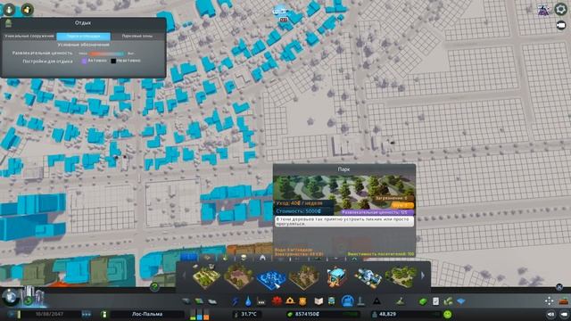Open game options gear icon
Screen dimensions: 571x321
point(561,9)
